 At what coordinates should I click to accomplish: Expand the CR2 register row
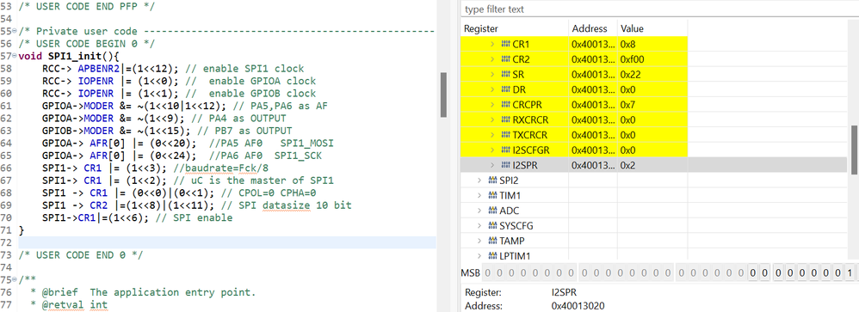point(492,59)
